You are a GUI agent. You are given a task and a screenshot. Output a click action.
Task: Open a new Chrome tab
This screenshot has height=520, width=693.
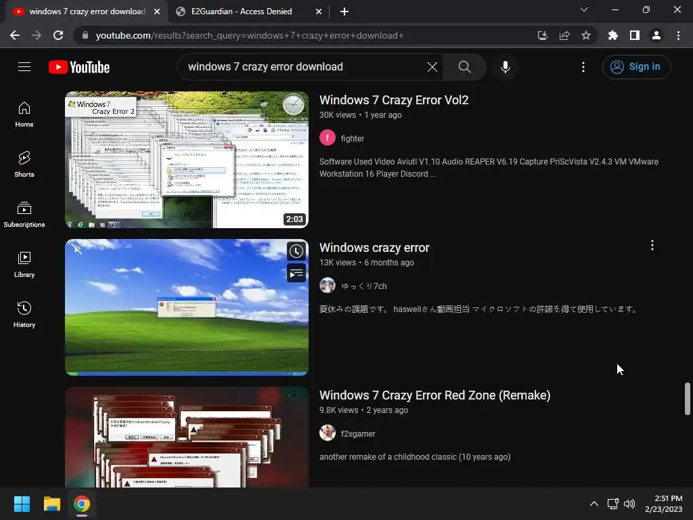click(x=344, y=12)
